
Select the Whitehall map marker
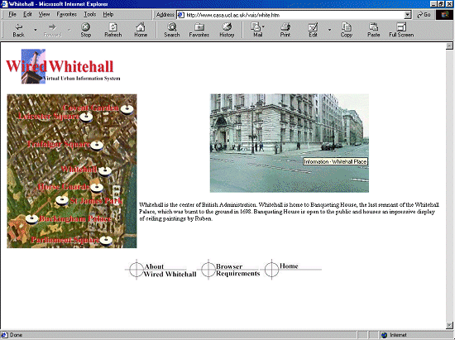click(105, 171)
